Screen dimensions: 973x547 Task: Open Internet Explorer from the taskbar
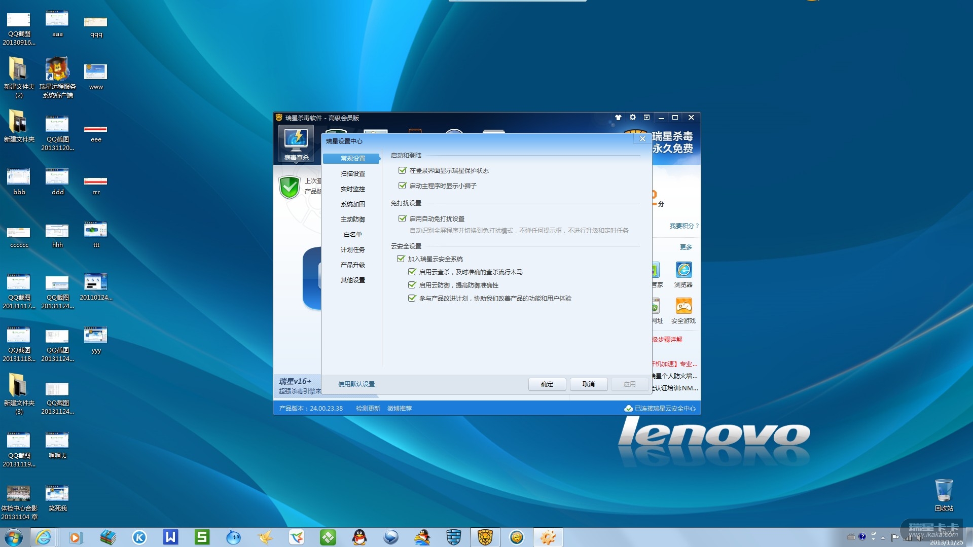tap(44, 537)
